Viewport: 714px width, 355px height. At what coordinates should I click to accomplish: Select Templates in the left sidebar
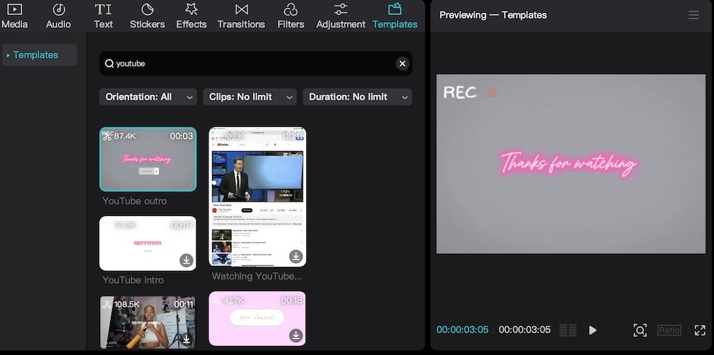click(x=39, y=55)
